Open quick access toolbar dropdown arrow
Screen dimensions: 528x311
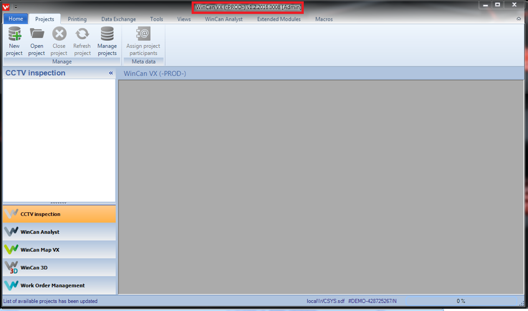point(16,7)
